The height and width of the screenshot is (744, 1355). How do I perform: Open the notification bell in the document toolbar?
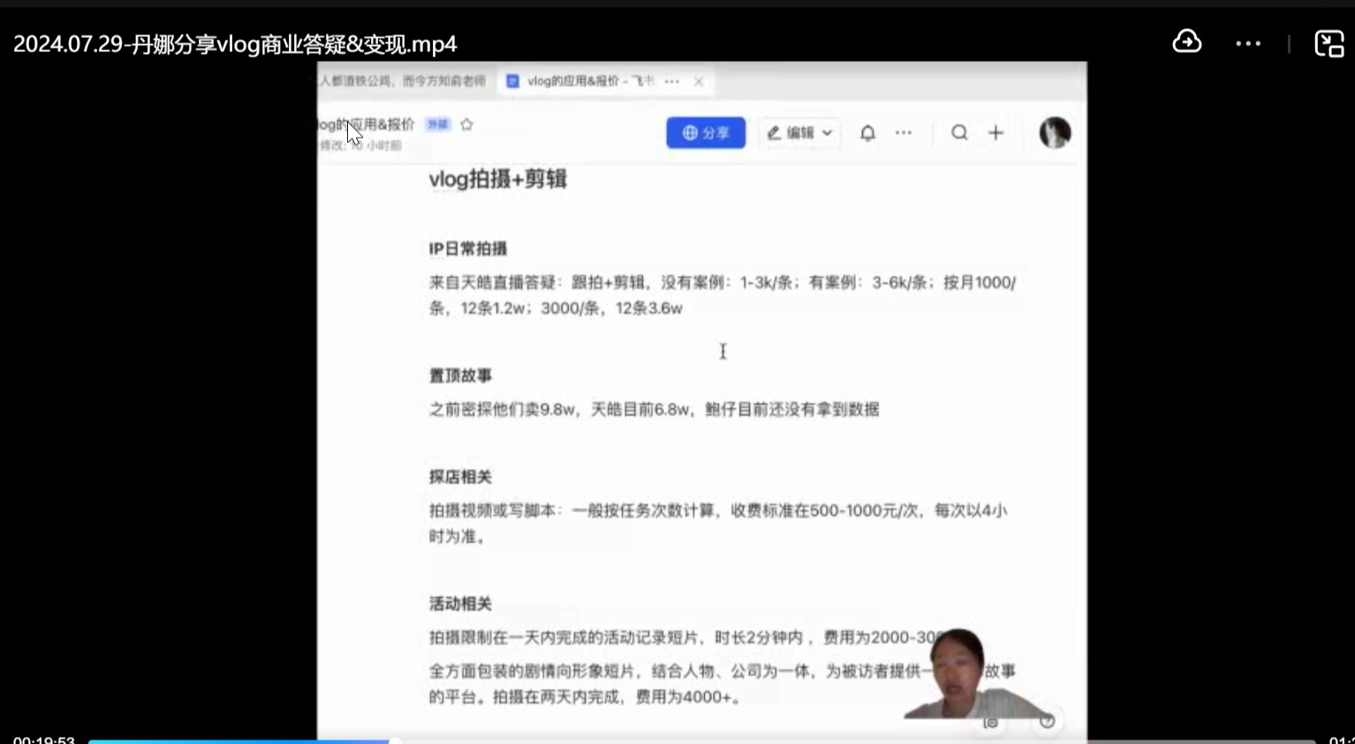pyautogui.click(x=867, y=132)
